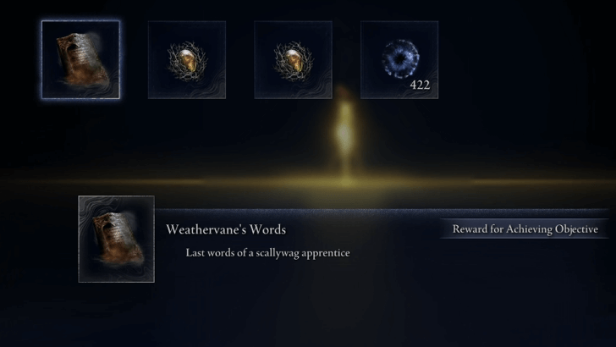Select the second golden nest relic reward
Viewport: 616px width, 347px height.
293,60
